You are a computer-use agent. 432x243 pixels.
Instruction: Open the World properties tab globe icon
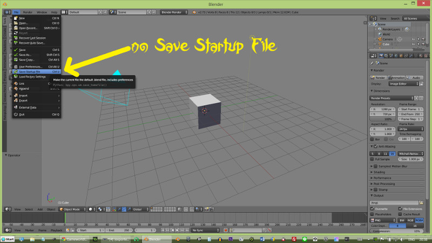pyautogui.click(x=396, y=56)
